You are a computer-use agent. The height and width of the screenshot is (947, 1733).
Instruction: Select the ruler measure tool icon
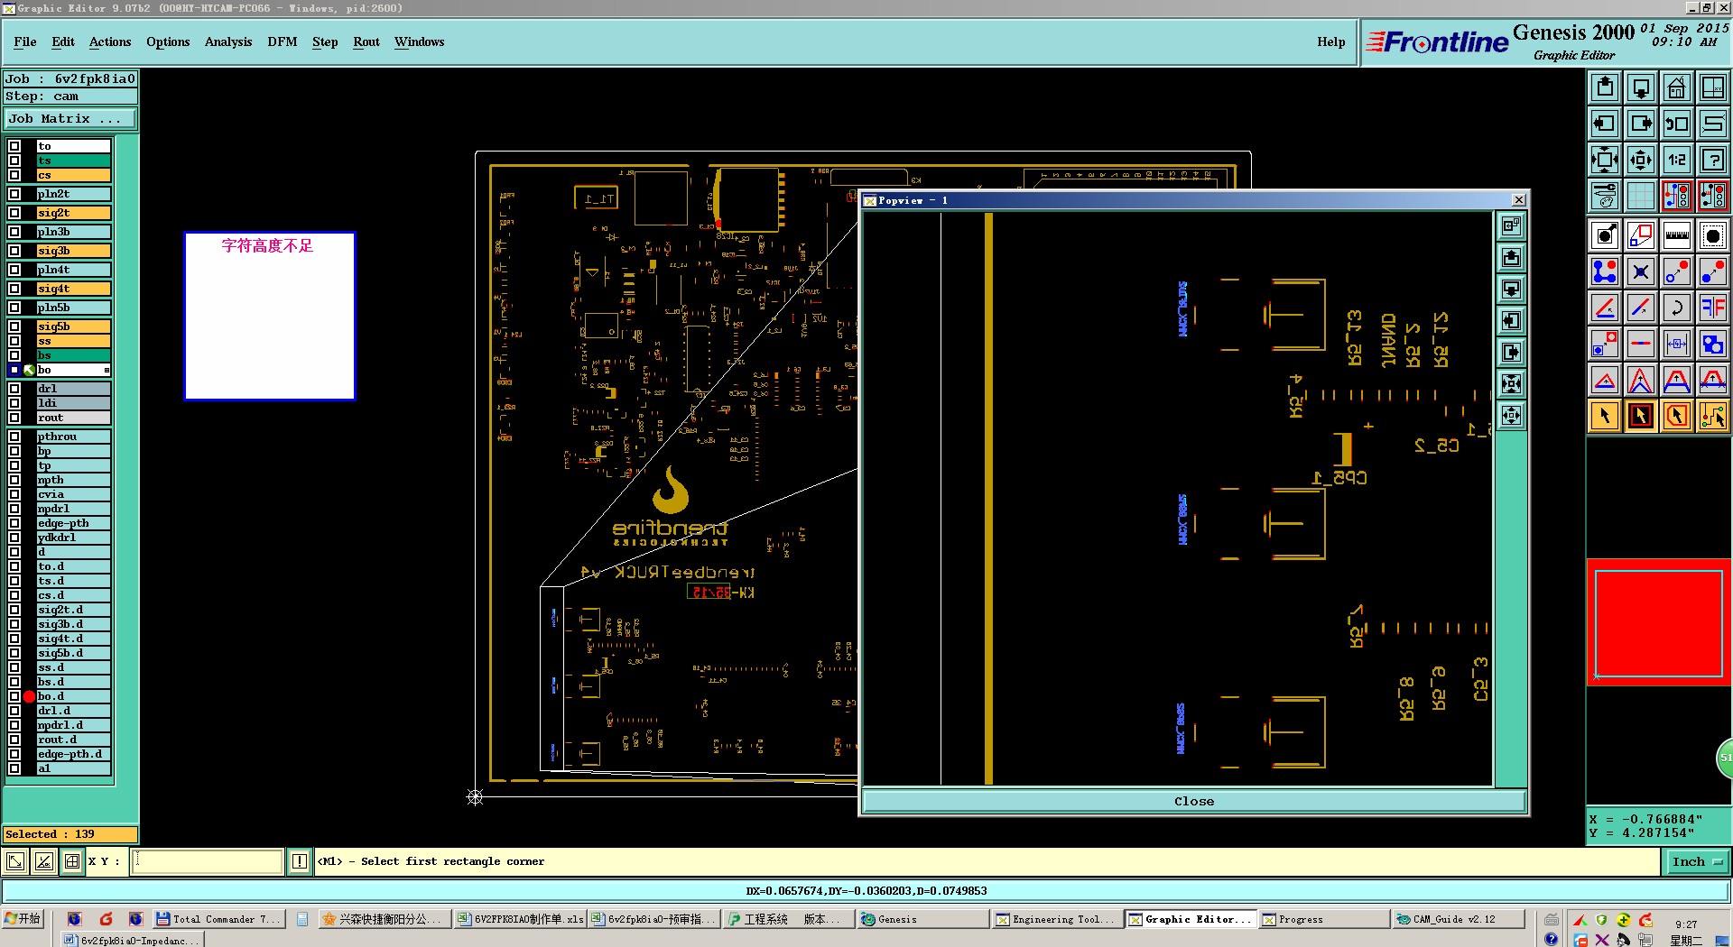1676,236
